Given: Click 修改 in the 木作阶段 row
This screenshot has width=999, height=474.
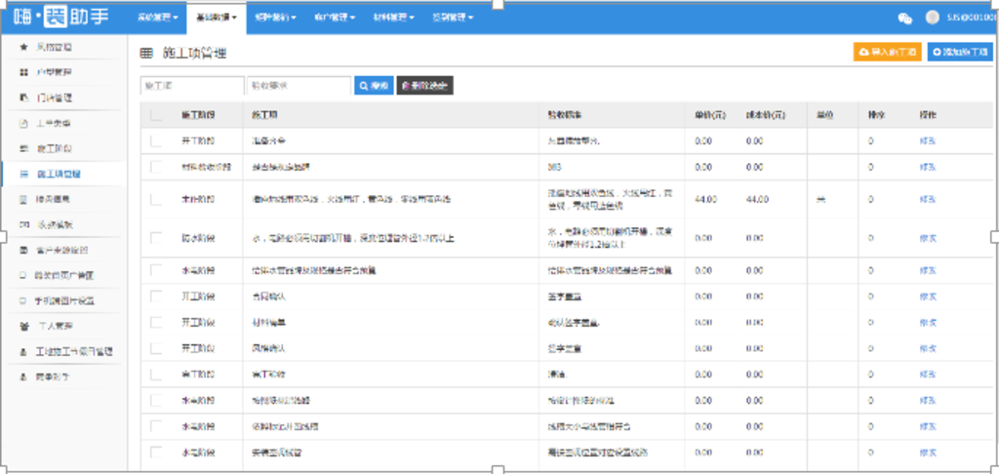Looking at the screenshot, I should click(x=927, y=199).
